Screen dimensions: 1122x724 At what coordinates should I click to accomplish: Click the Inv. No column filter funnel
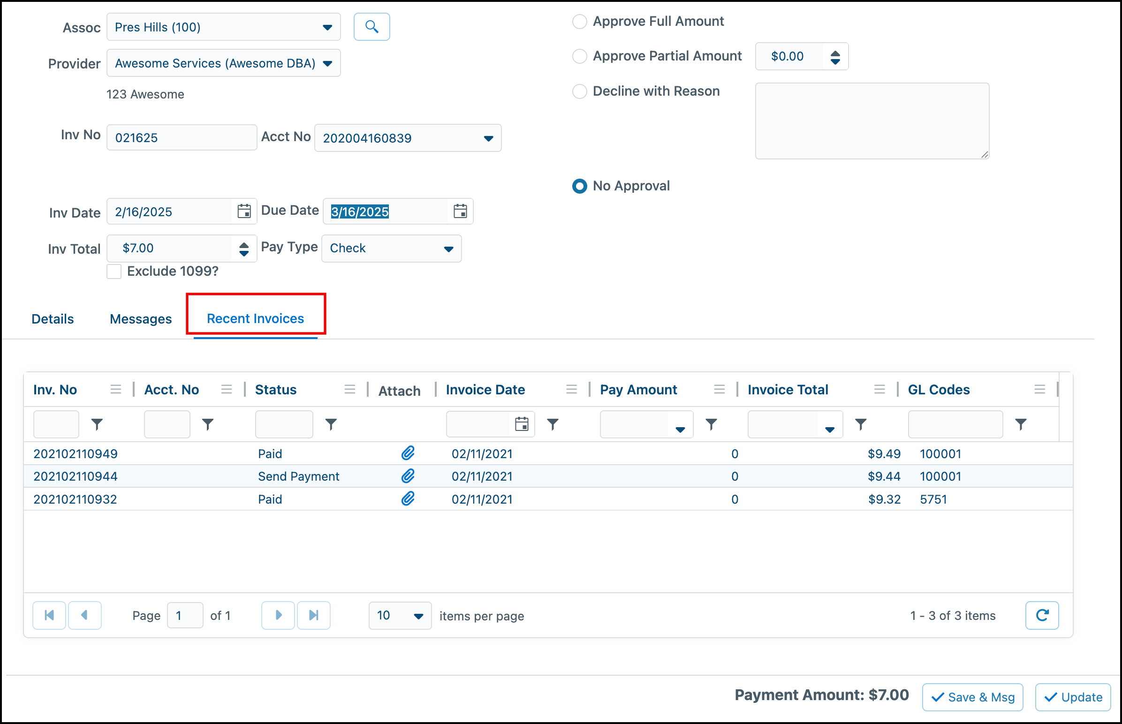pyautogui.click(x=97, y=424)
